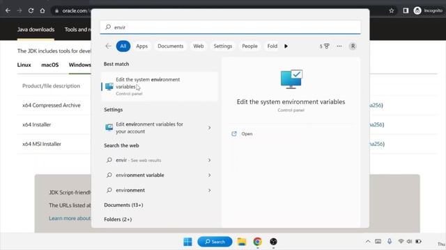The image size is (446, 250).
Task: Expand Edit environment variables for your account
Action: (x=209, y=128)
